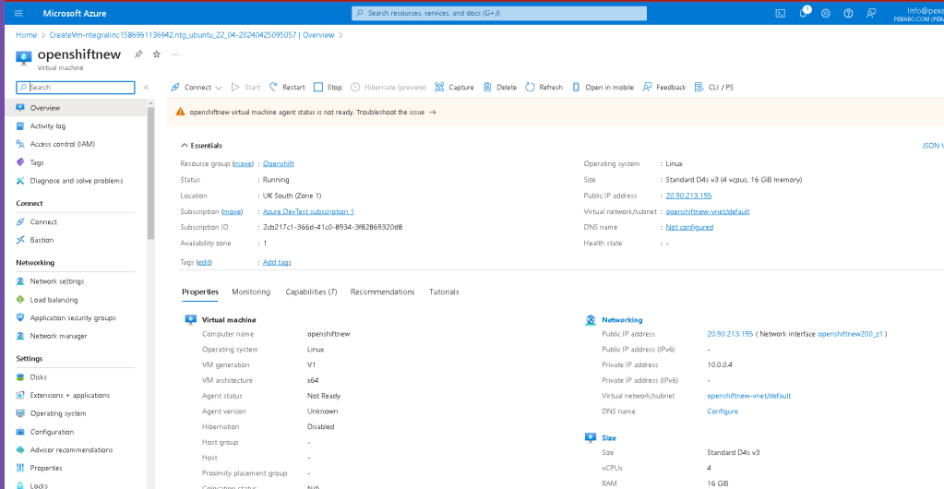The height and width of the screenshot is (489, 944).
Task: Open Application security groups
Action: [73, 318]
